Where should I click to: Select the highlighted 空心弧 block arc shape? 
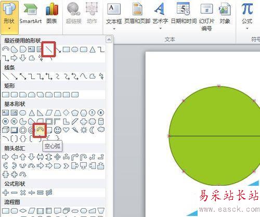click(40, 130)
